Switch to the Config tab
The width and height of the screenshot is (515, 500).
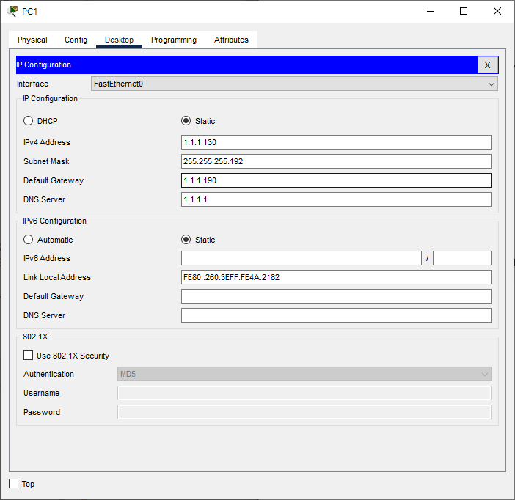pyautogui.click(x=76, y=40)
